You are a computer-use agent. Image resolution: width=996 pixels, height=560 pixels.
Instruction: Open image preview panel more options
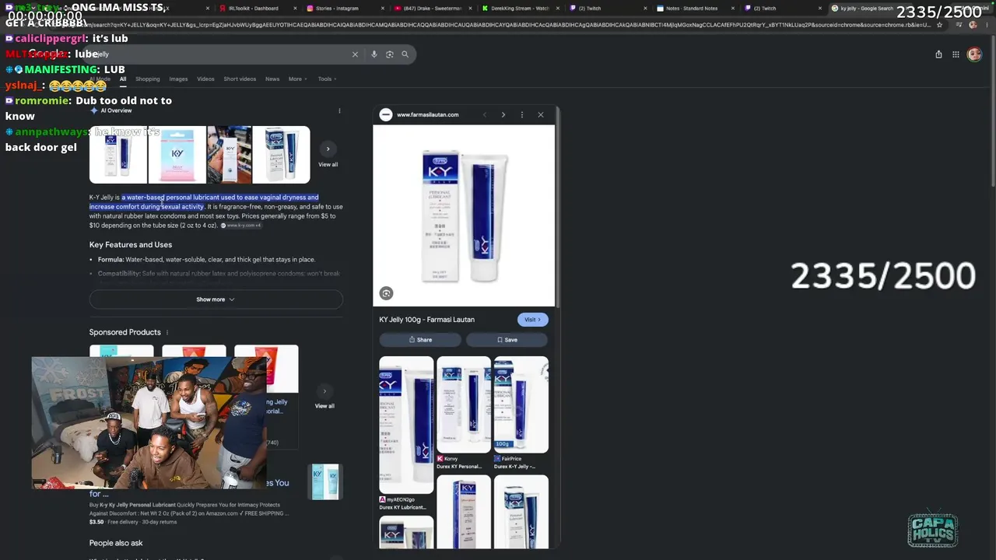coord(522,115)
